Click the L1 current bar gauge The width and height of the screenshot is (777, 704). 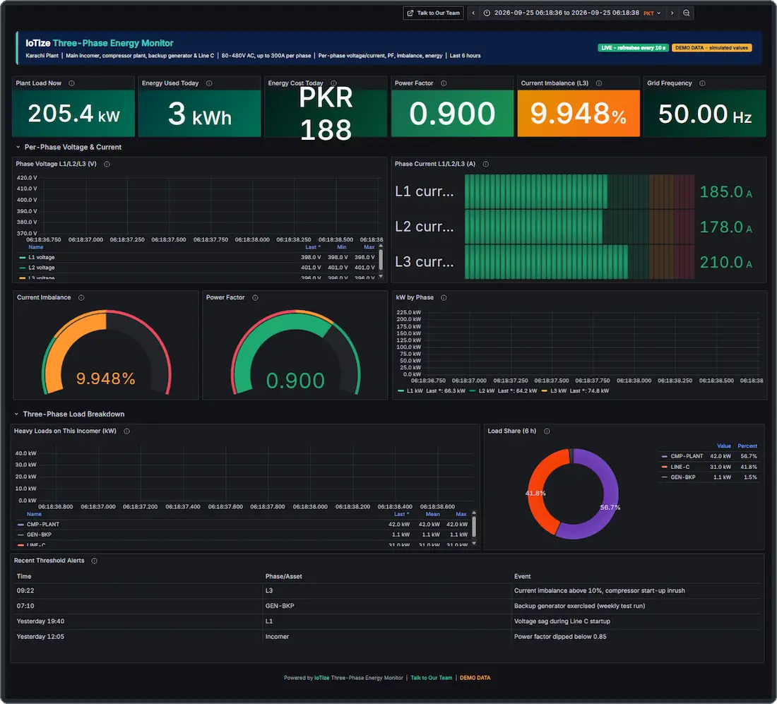point(579,191)
